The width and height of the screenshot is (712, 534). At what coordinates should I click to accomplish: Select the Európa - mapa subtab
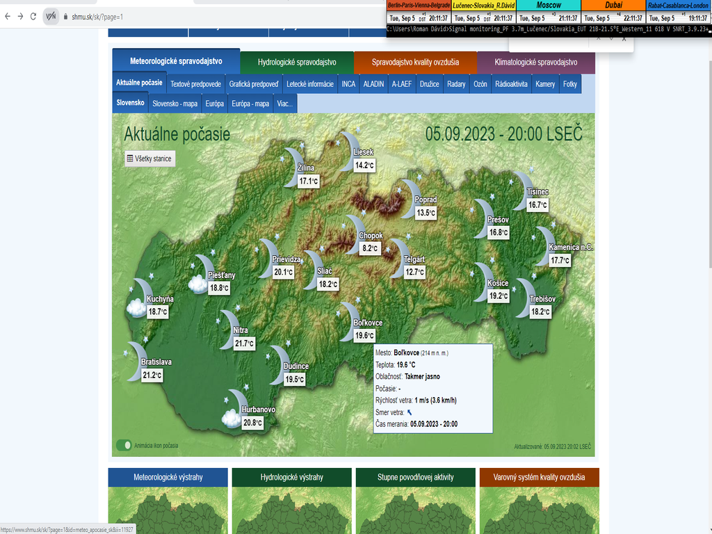(250, 104)
